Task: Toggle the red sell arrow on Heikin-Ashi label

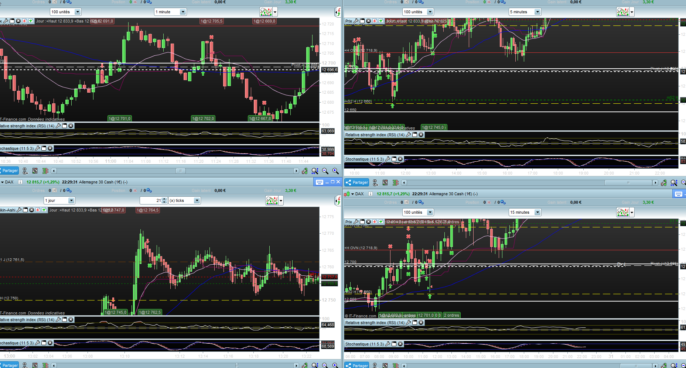Action: point(38,210)
